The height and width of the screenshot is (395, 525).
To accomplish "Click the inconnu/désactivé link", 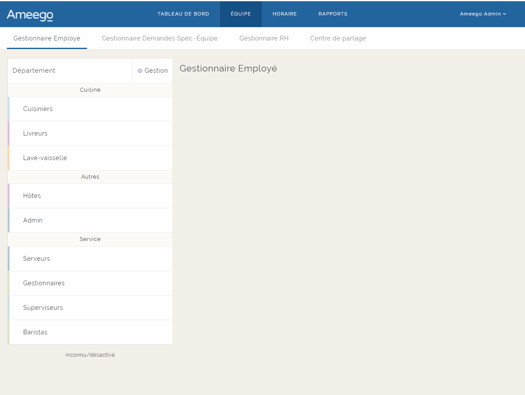I will pos(90,355).
